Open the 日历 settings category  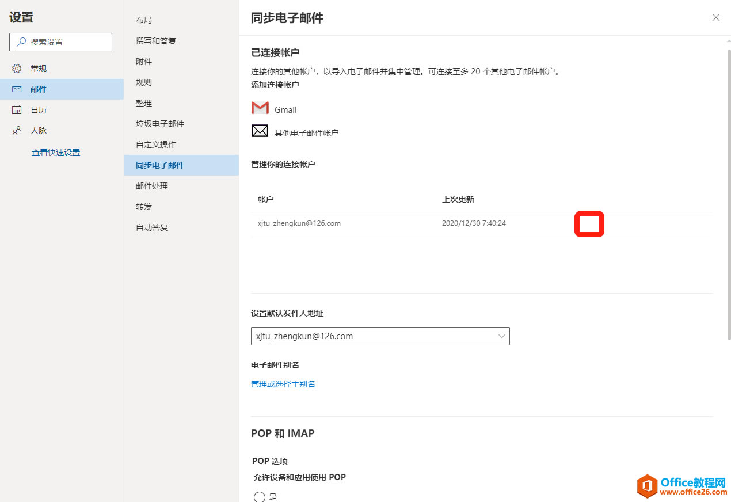[62, 110]
